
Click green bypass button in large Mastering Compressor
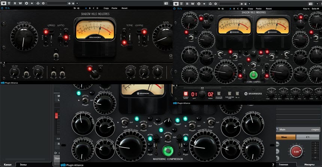click(x=168, y=151)
